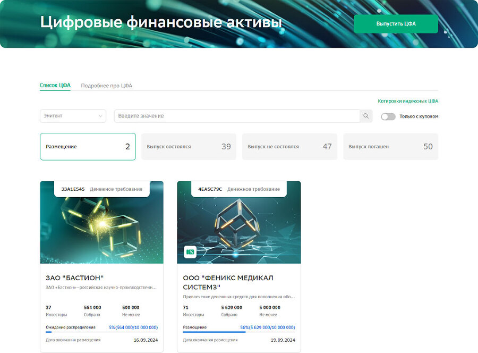Select the 'Выпуск состоялся' filter
Screen dimensions: 478x353
coord(189,146)
